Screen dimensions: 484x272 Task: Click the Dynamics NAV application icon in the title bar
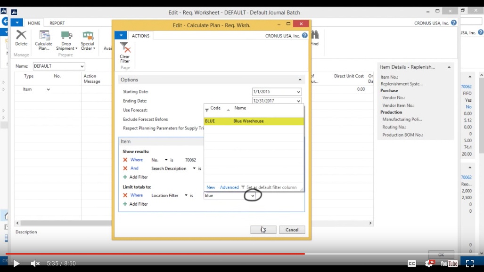point(14,12)
